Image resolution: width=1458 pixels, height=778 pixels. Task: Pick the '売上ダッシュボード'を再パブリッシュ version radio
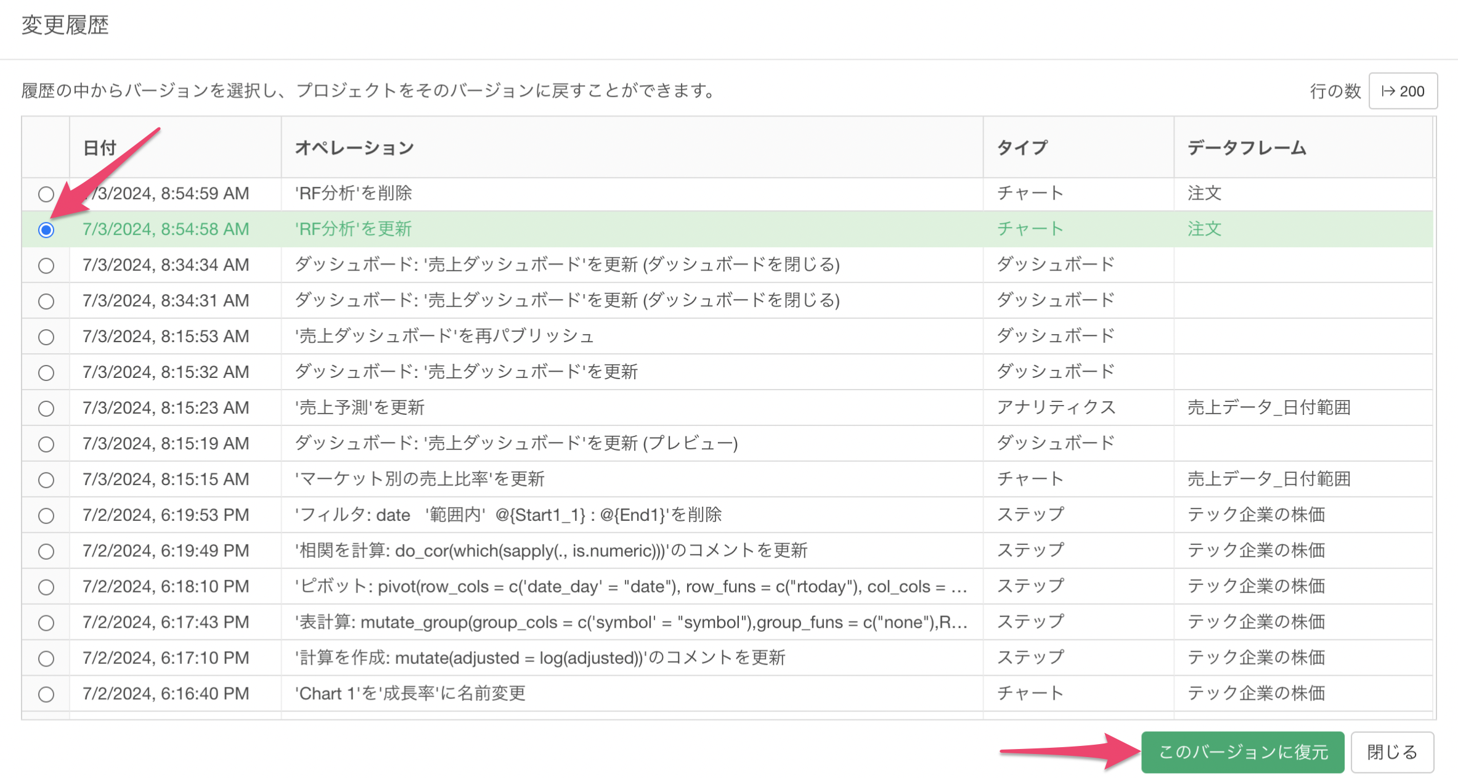46,337
